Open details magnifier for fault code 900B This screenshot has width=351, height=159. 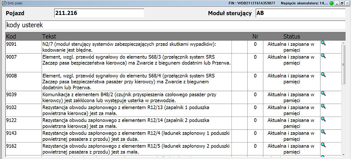point(323,74)
